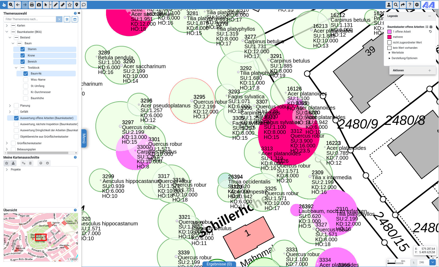Activate the pencil drawing tool
Screen dimensions: 439x267
56,5
